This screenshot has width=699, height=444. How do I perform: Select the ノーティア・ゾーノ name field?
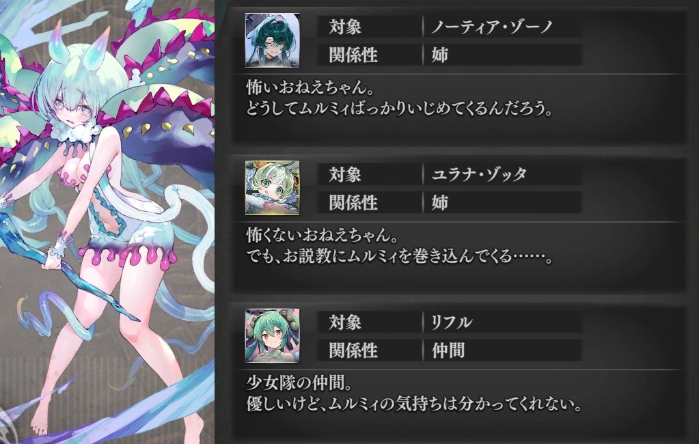[x=502, y=27]
